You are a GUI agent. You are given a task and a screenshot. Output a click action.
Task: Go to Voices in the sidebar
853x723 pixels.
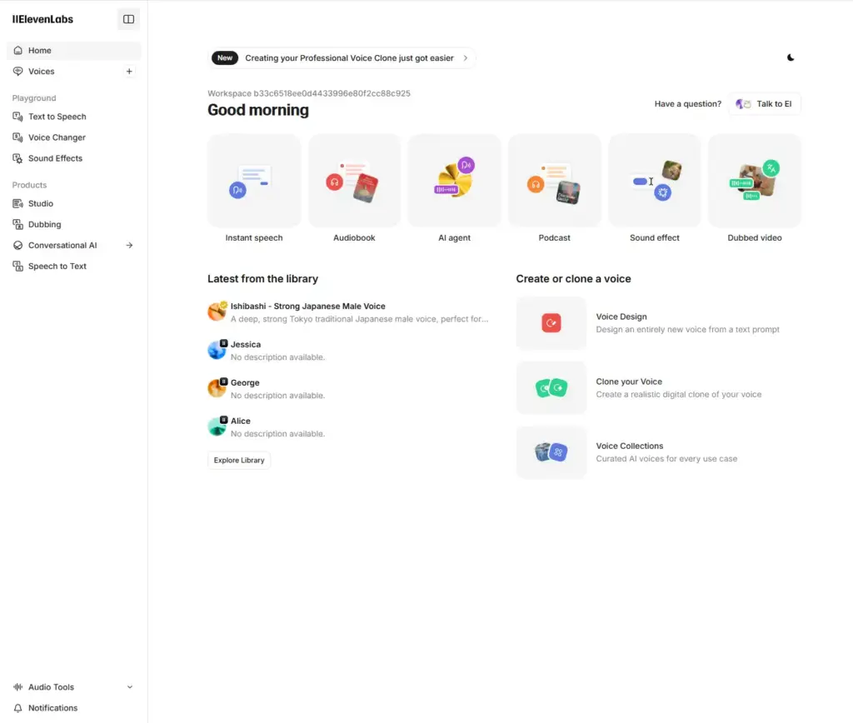(42, 72)
